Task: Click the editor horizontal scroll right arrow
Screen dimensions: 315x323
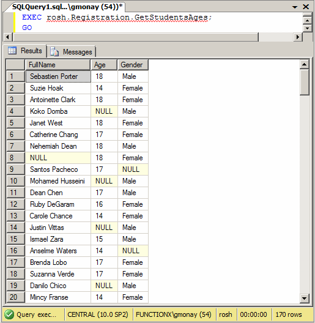Action: [x=298, y=37]
